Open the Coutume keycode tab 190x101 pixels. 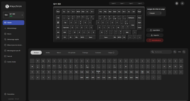[98, 53]
